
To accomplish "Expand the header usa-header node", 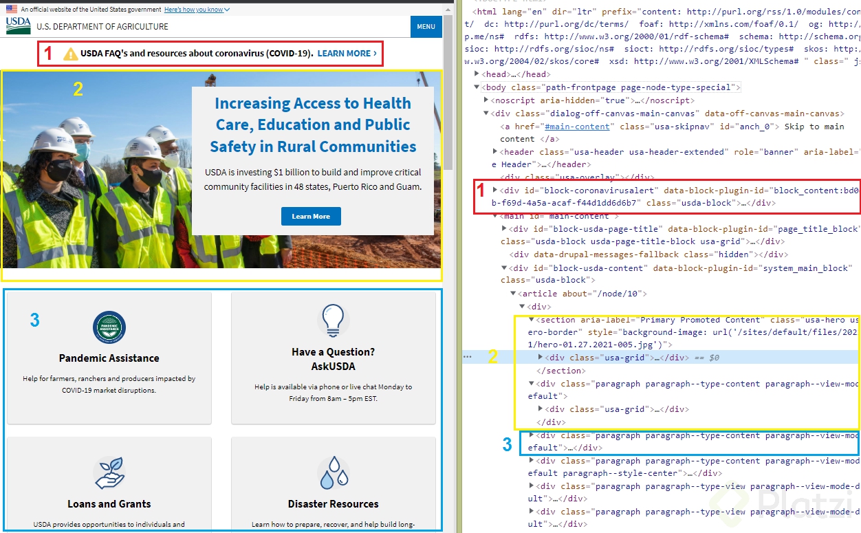I will (496, 152).
